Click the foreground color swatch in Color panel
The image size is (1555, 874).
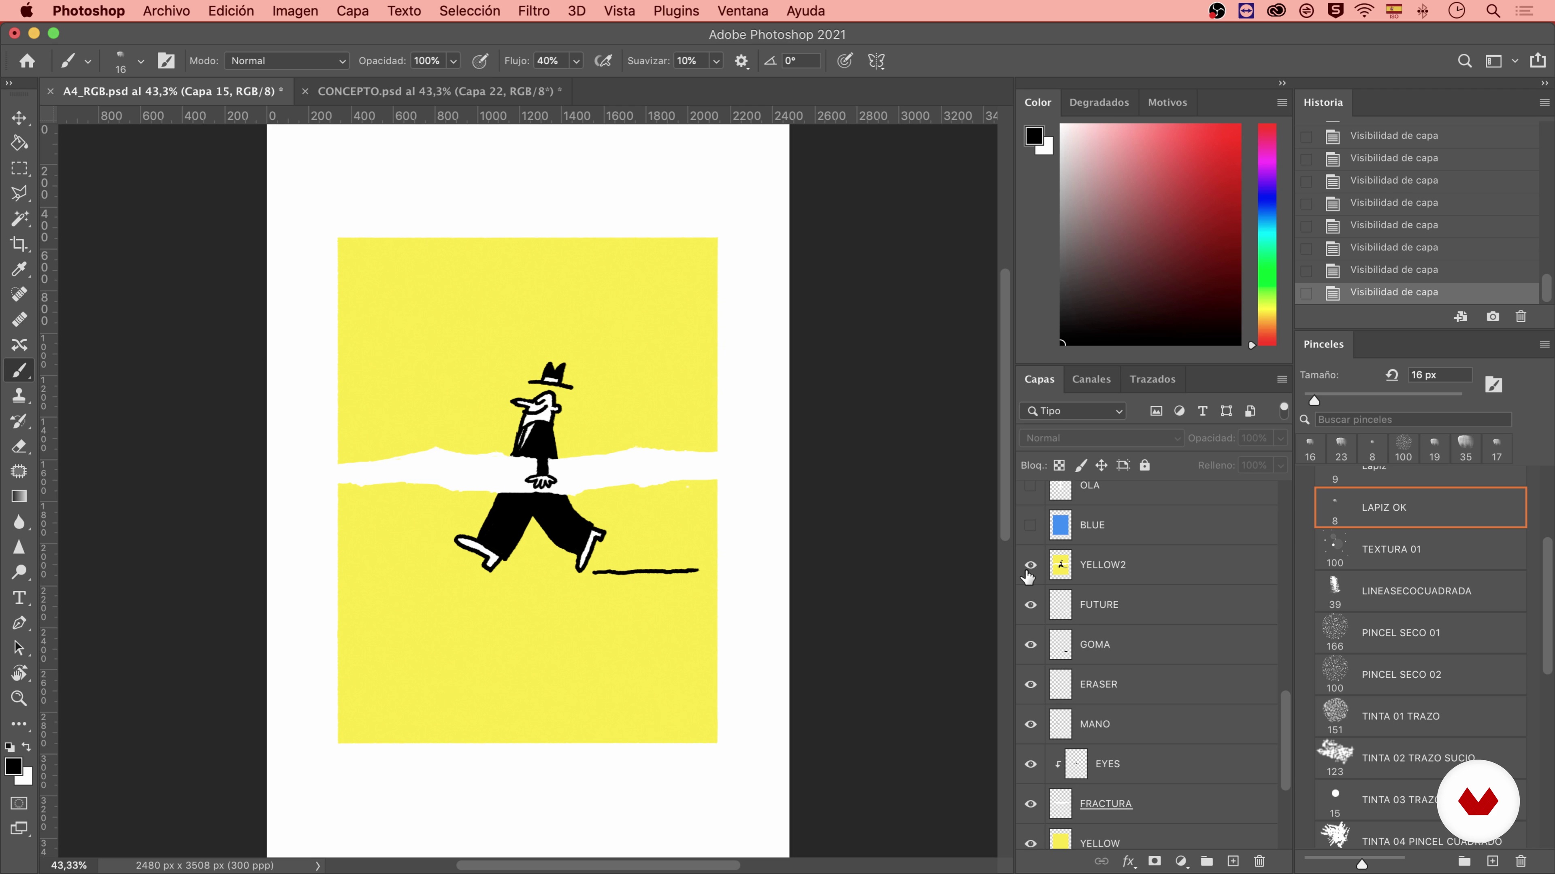(x=1033, y=136)
